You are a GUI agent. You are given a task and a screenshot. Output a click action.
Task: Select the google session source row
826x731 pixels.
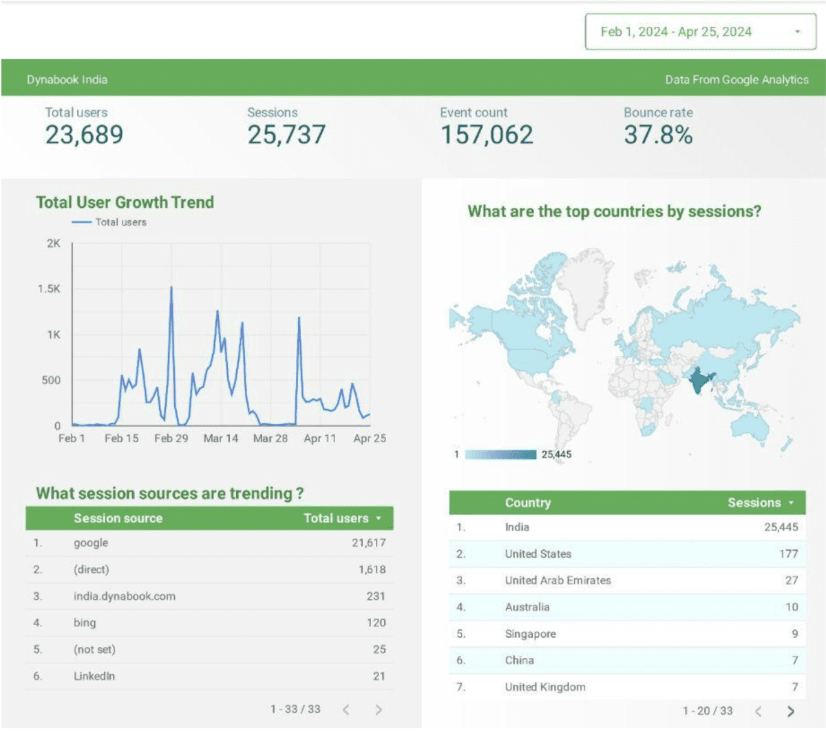[x=209, y=543]
